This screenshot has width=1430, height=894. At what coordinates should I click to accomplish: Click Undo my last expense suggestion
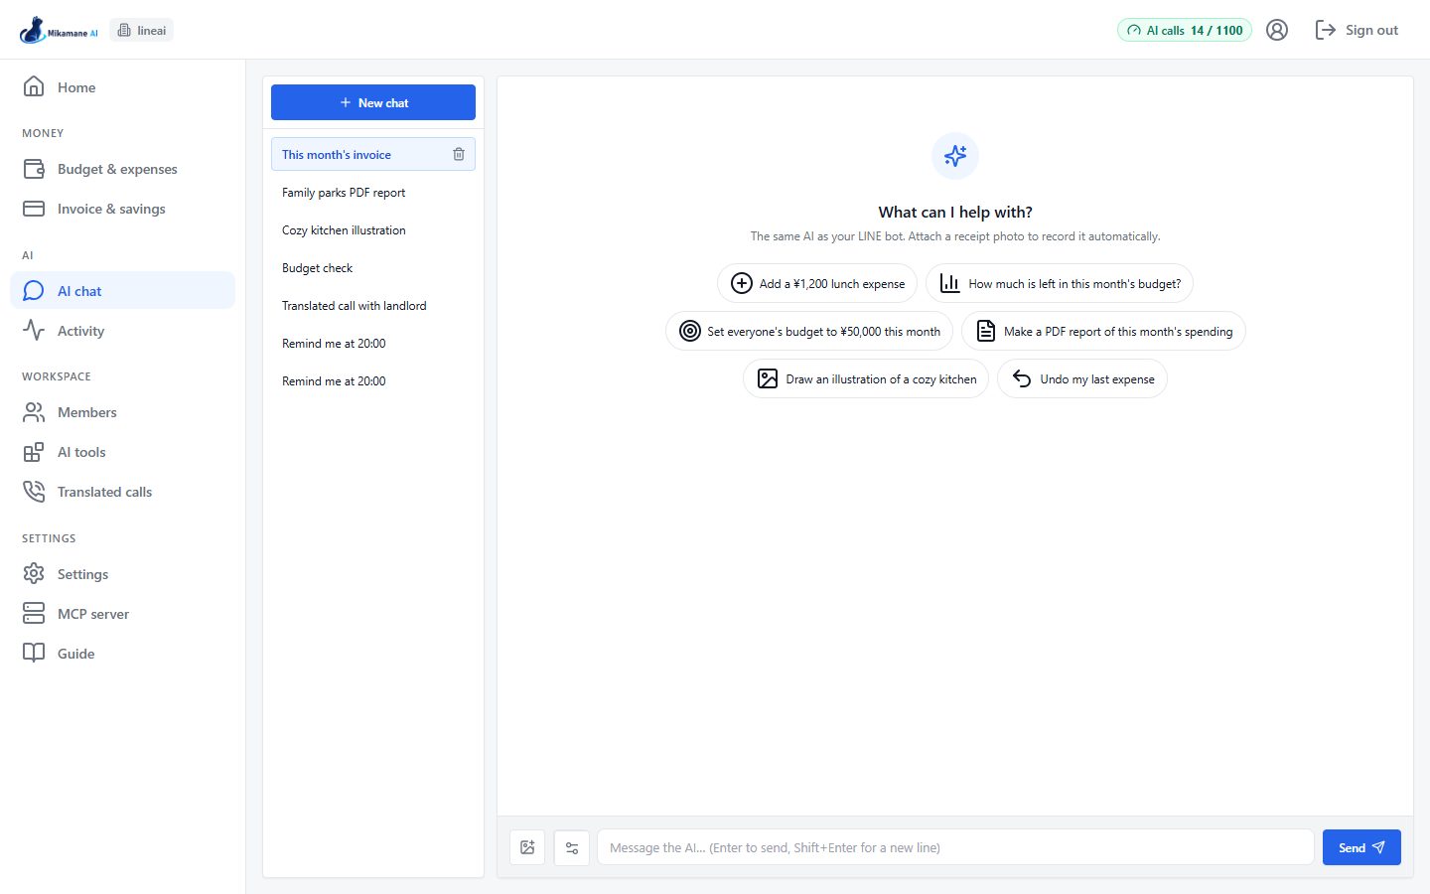click(1082, 378)
